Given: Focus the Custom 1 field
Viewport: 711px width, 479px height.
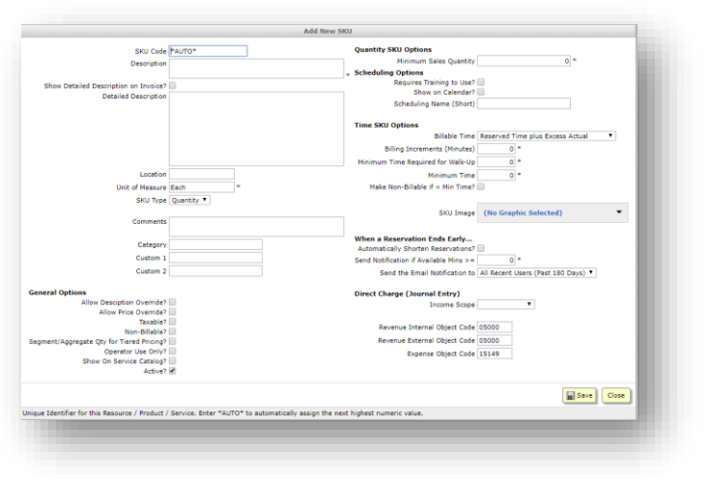Looking at the screenshot, I should (x=215, y=258).
